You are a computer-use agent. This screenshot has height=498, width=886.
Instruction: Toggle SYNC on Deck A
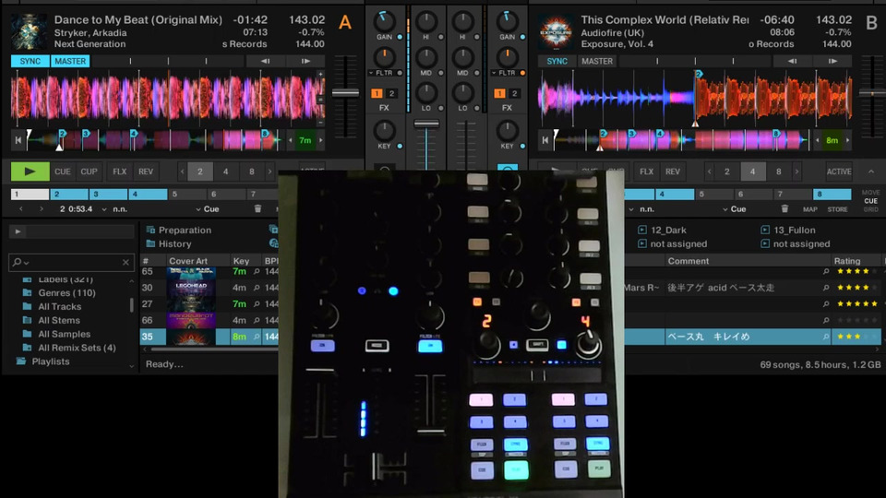(30, 61)
